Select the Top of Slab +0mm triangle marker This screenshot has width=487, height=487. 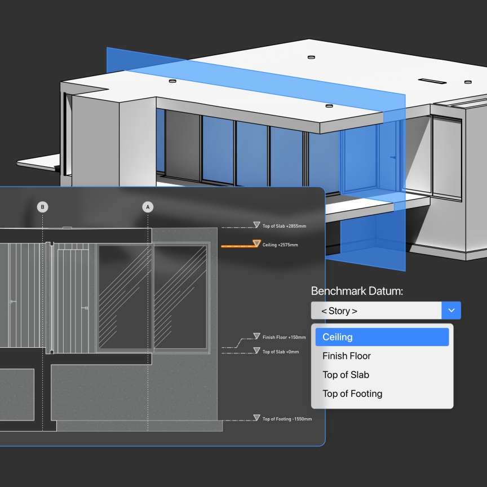(257, 351)
